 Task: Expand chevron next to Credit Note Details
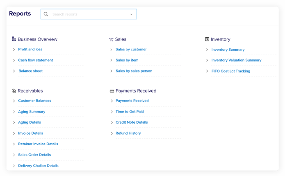[x=112, y=122]
